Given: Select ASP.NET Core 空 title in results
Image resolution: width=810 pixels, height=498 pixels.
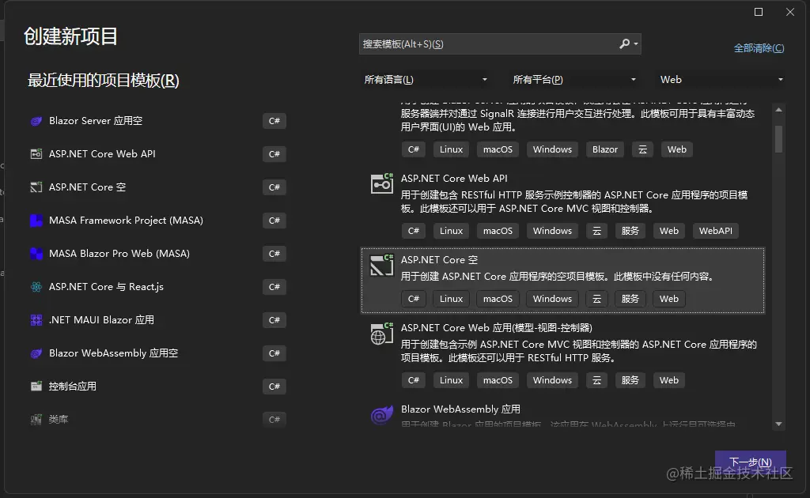Looking at the screenshot, I should click(x=440, y=260).
